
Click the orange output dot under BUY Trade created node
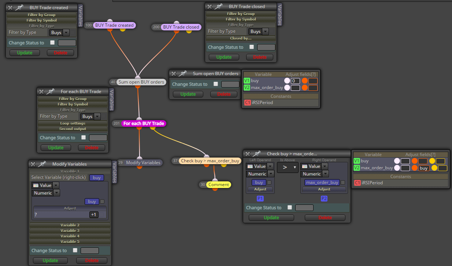click(110, 30)
